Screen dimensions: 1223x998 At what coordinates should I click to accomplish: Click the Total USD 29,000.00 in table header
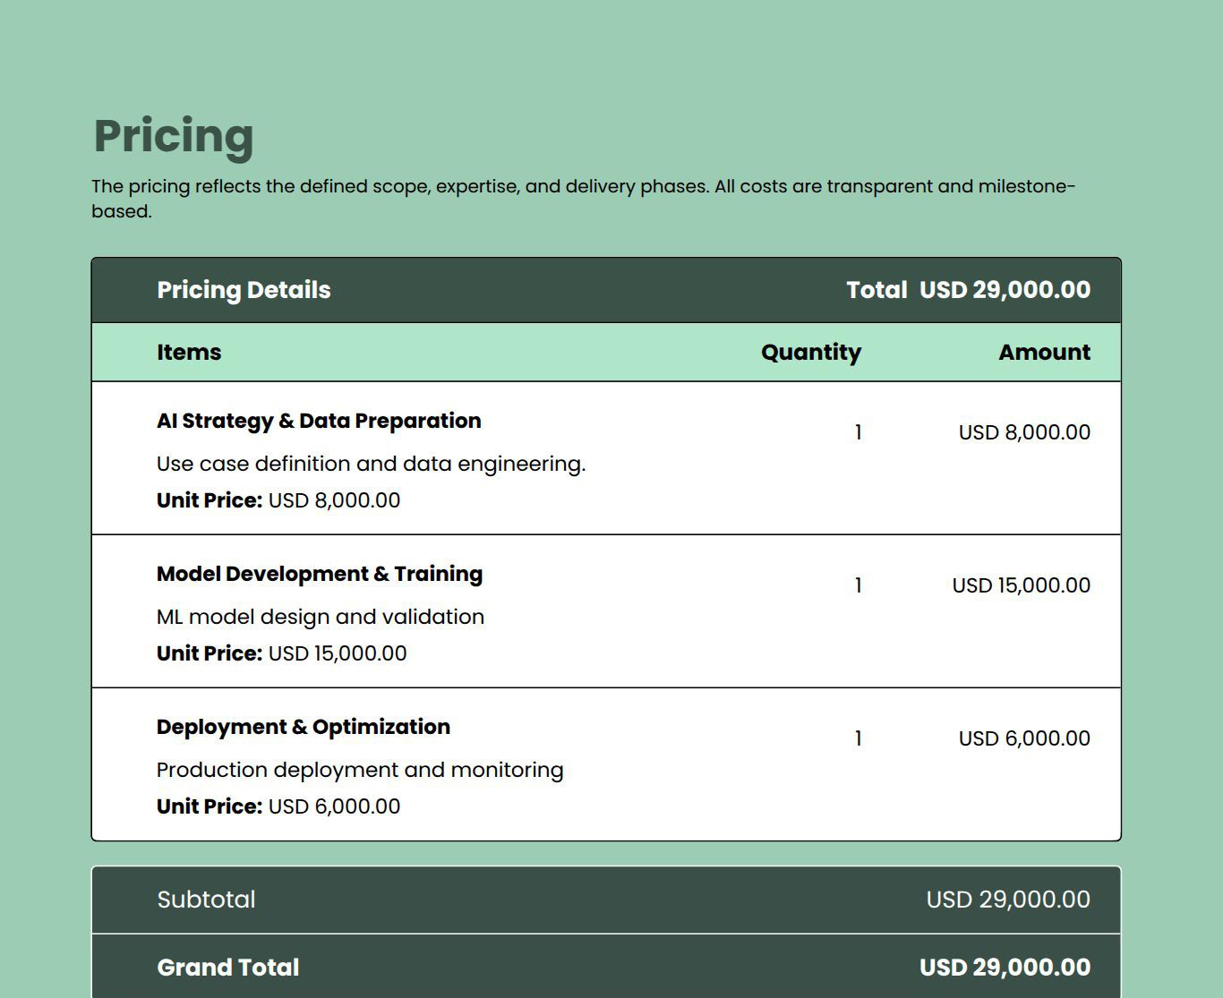[968, 290]
